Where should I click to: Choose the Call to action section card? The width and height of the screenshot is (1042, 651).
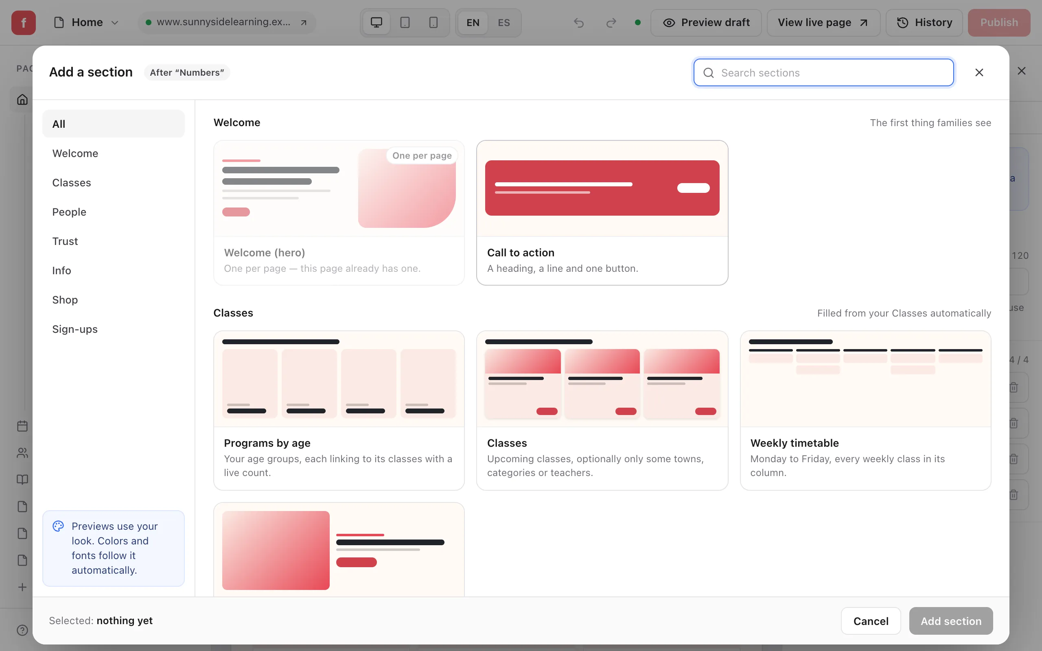pyautogui.click(x=602, y=213)
